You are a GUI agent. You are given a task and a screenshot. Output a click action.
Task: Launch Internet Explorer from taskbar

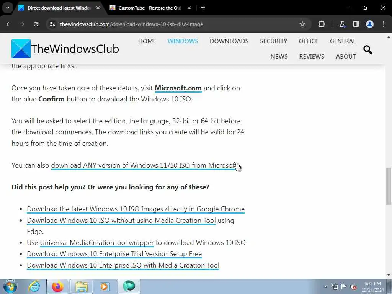[x=34, y=286]
